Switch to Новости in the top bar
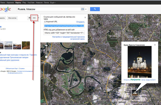161x105 pixels. pos(40,2)
